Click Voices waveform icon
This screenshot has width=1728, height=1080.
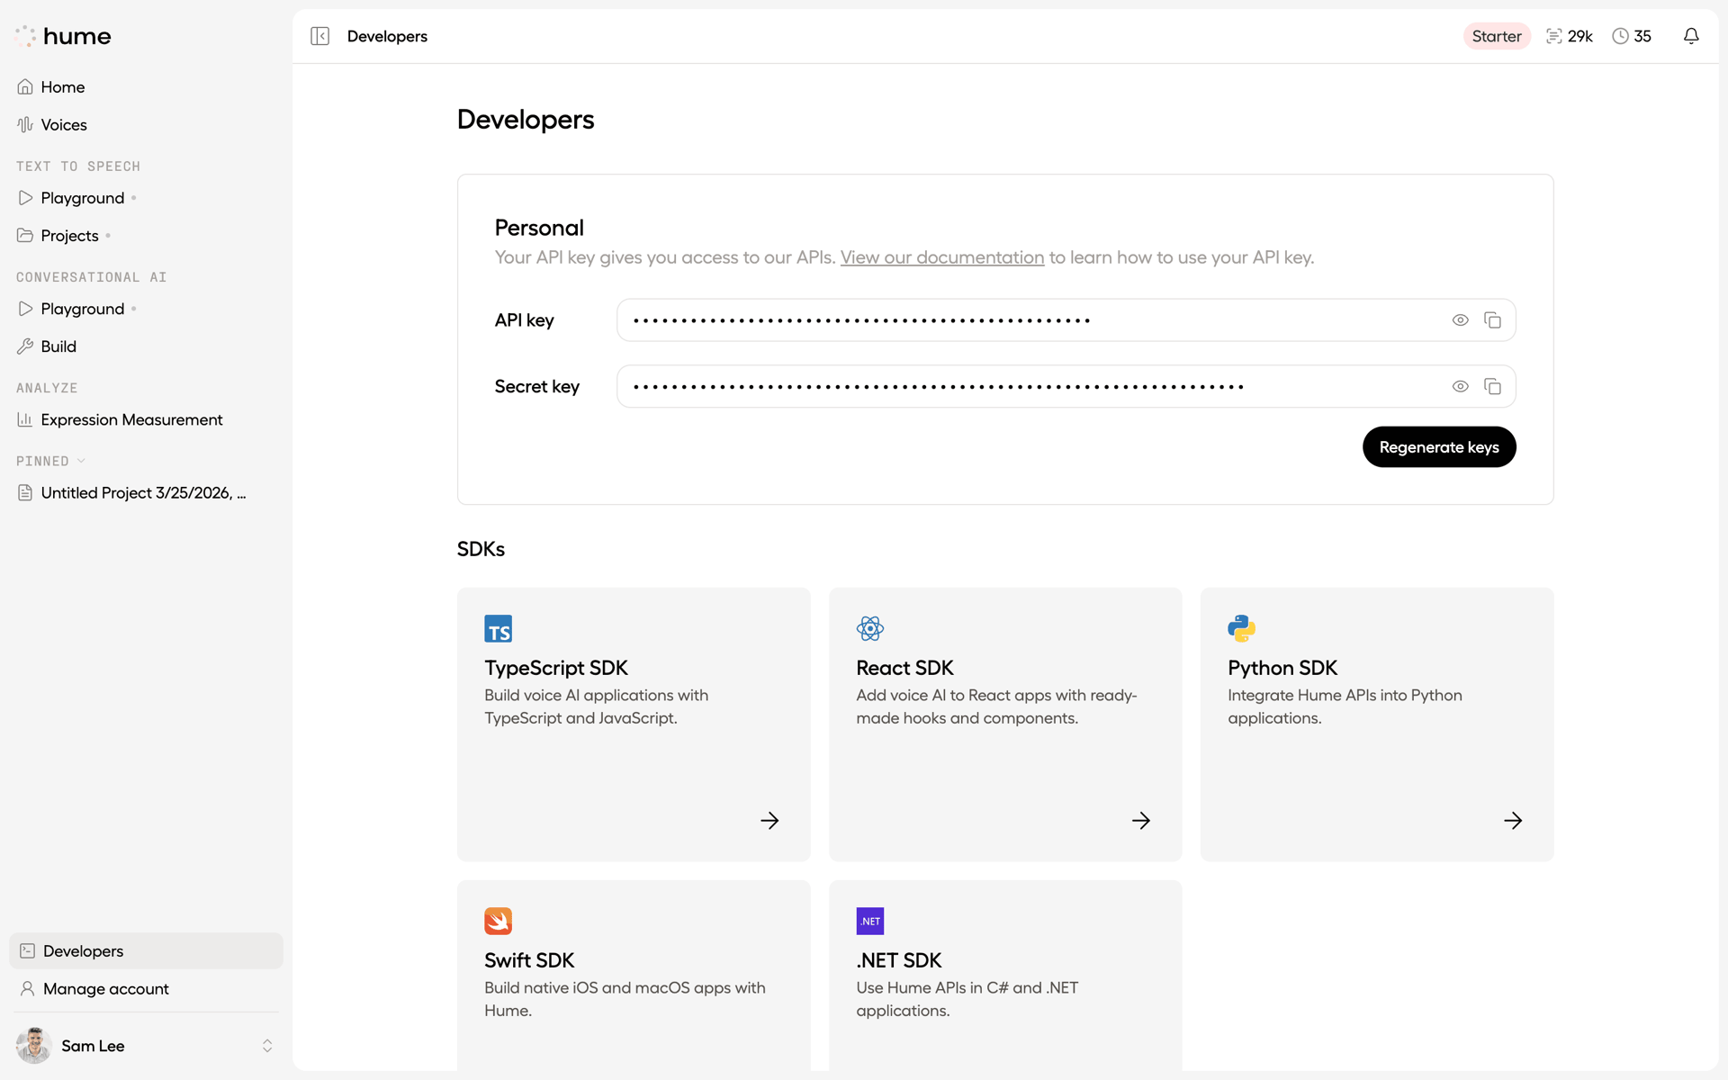25,124
